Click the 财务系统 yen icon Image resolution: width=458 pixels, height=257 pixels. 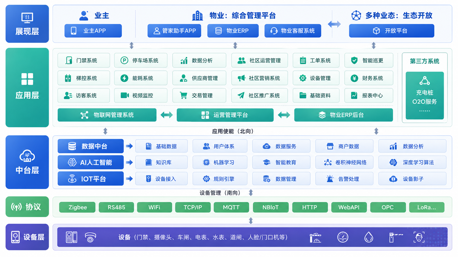click(x=354, y=78)
